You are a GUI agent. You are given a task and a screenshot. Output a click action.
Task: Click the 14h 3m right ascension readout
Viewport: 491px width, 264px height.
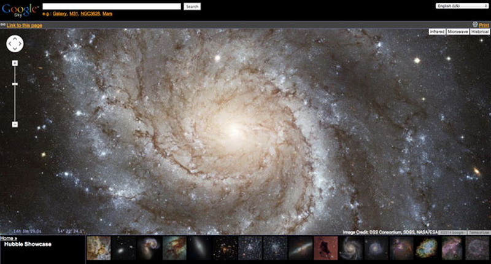[x=27, y=231]
